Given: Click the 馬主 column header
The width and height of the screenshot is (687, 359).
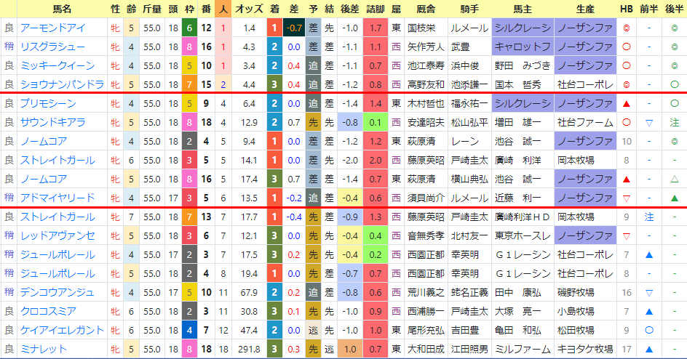Looking at the screenshot, I should pos(523,9).
